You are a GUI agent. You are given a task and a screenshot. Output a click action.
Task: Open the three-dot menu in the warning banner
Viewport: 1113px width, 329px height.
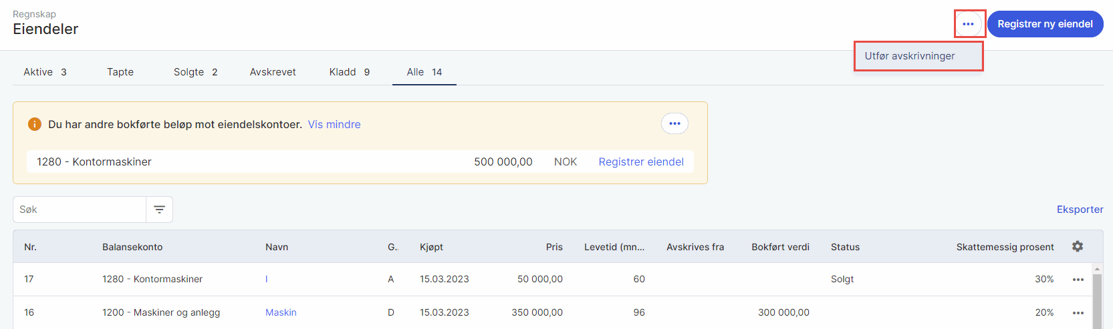pyautogui.click(x=674, y=123)
